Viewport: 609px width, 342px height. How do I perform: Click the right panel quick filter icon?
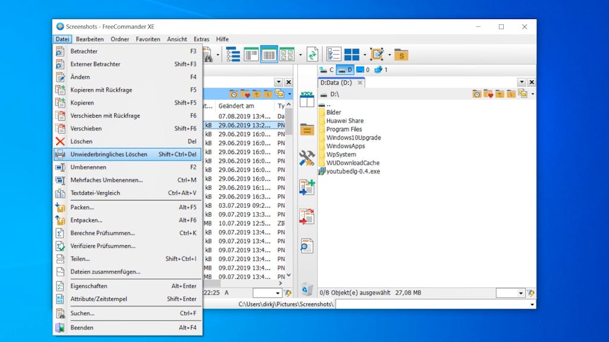coord(531,293)
